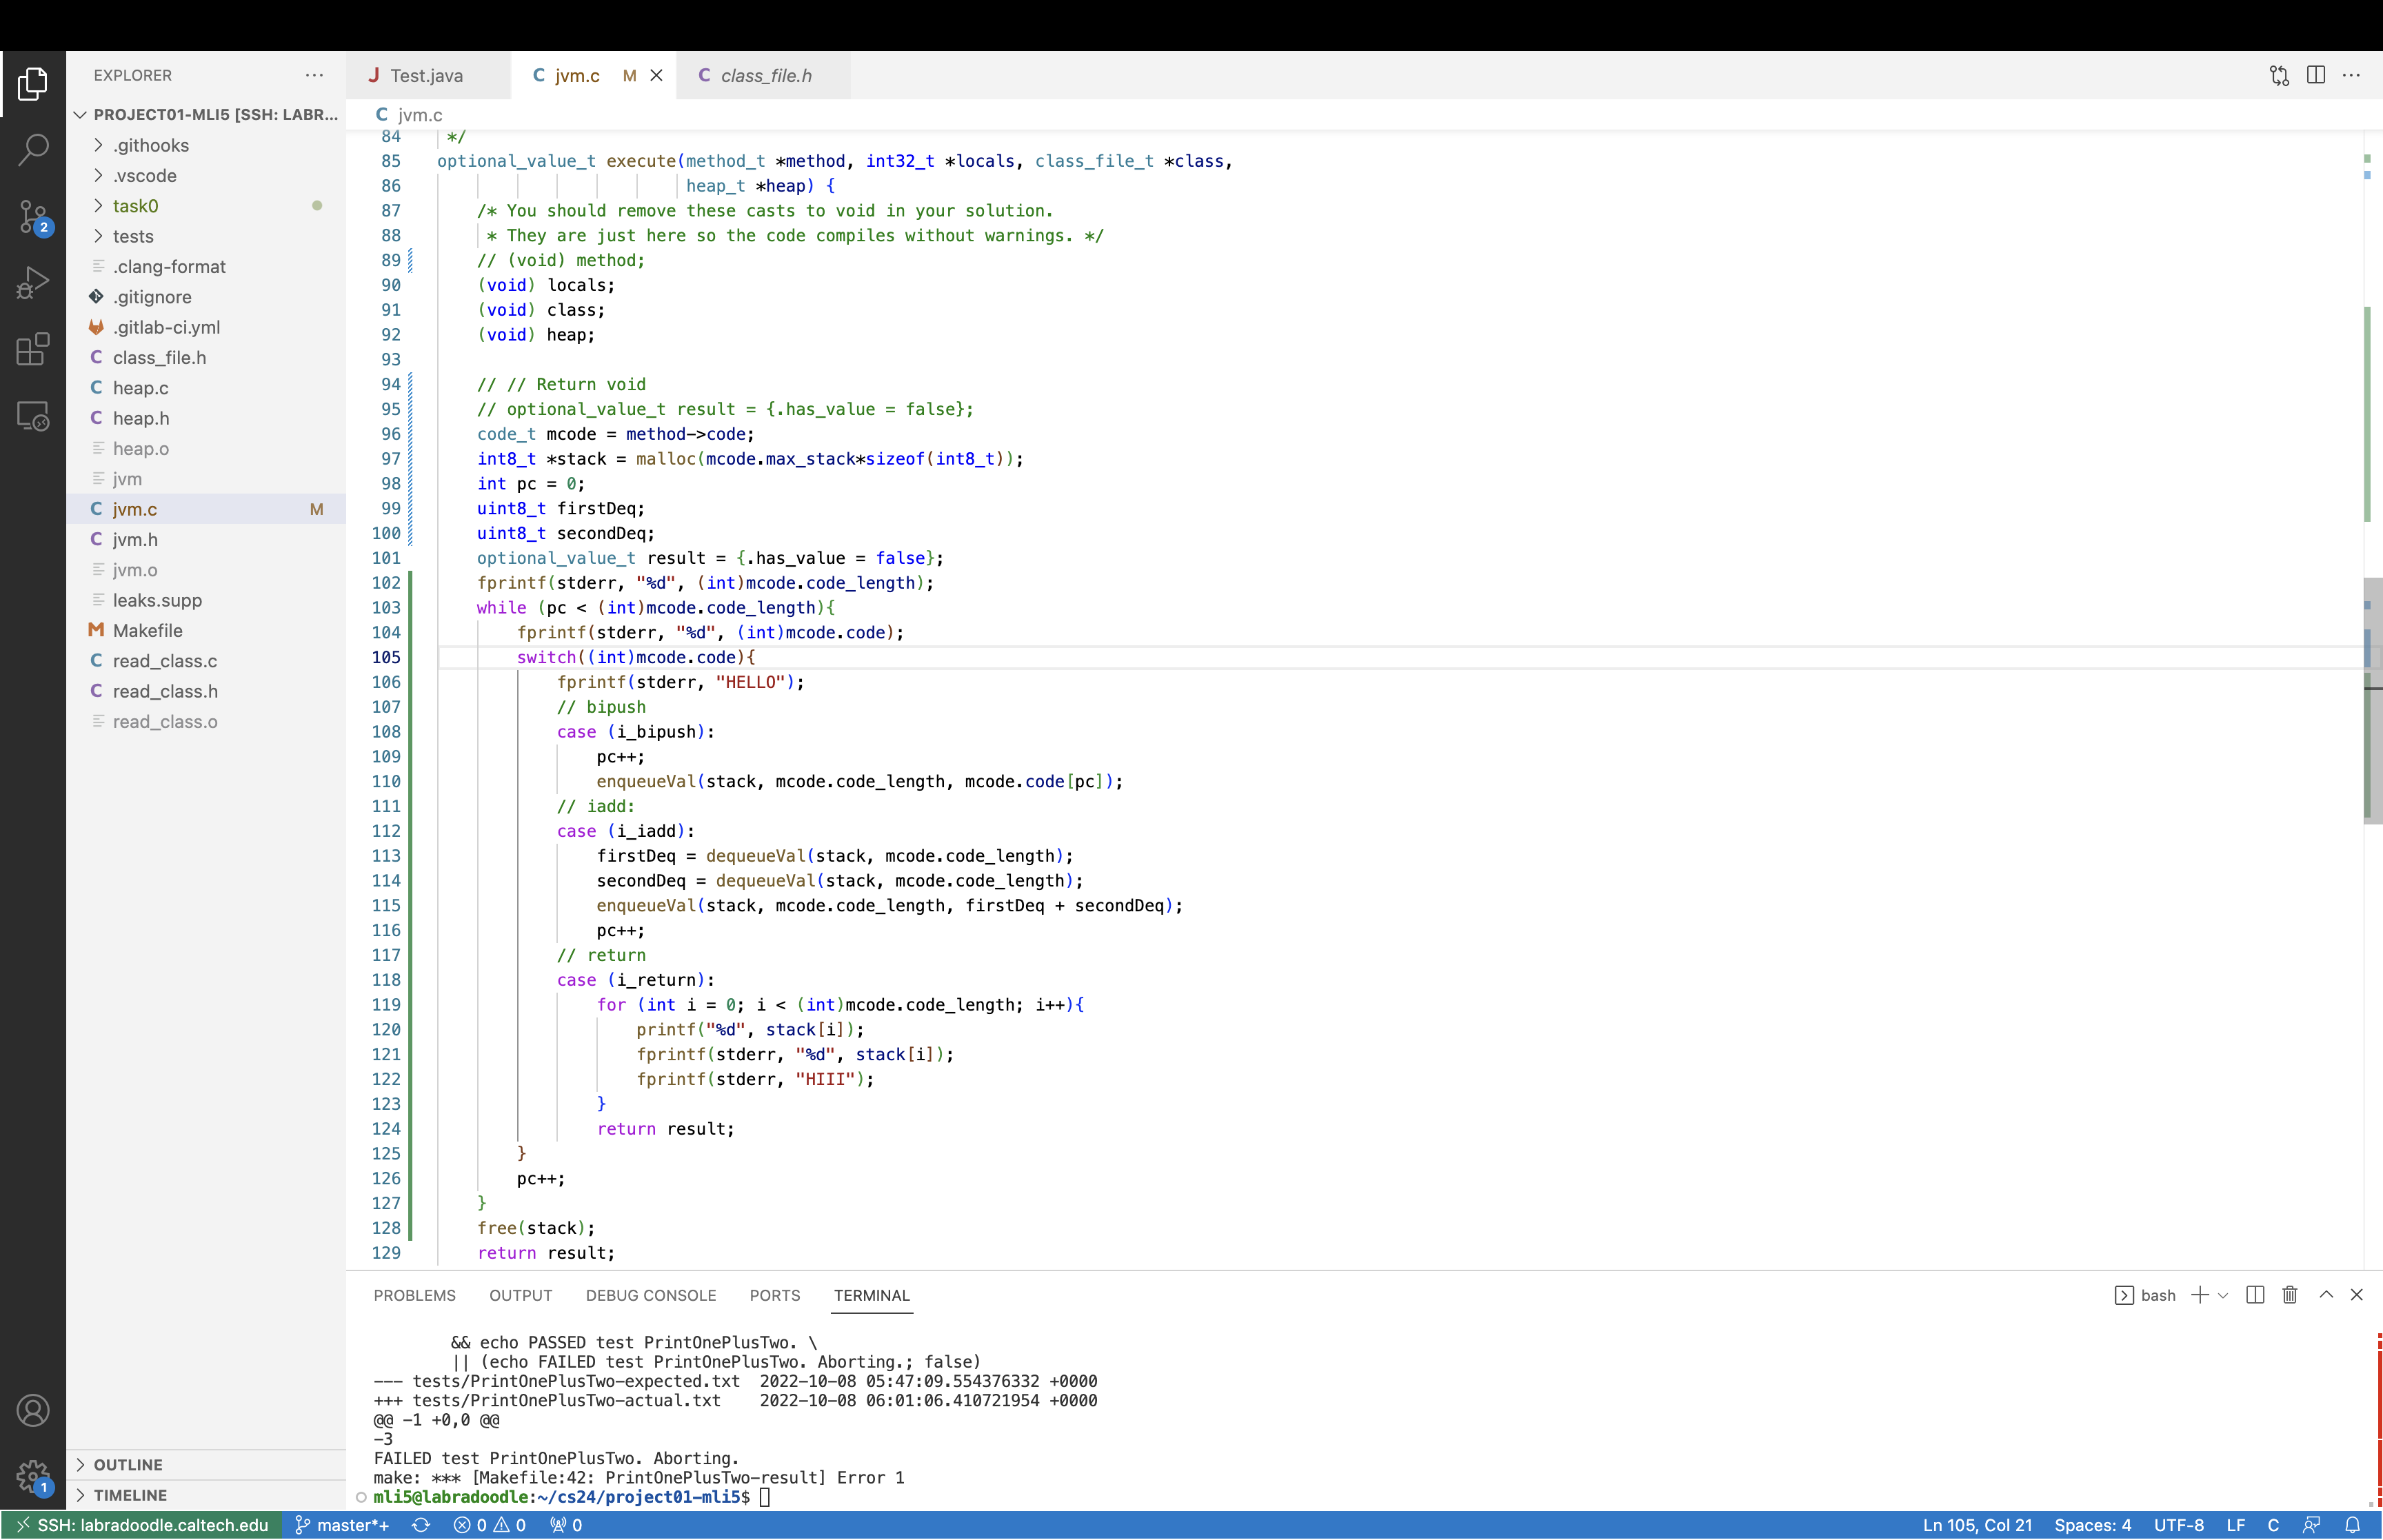Toggle notifications bell in status bar
The image size is (2383, 1540).
(2352, 1525)
